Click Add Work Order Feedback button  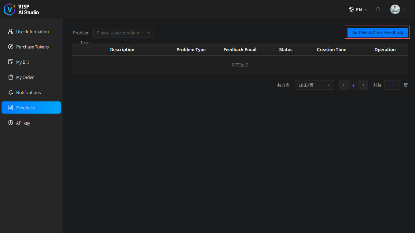coord(377,33)
